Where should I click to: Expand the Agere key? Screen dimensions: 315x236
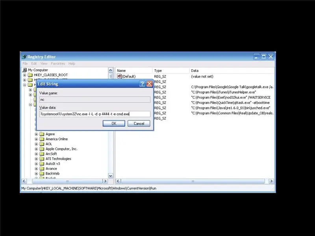point(36,134)
